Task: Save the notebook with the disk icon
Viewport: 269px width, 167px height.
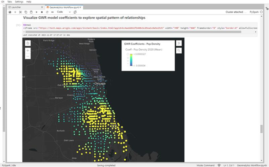Action: (x=10, y=12)
